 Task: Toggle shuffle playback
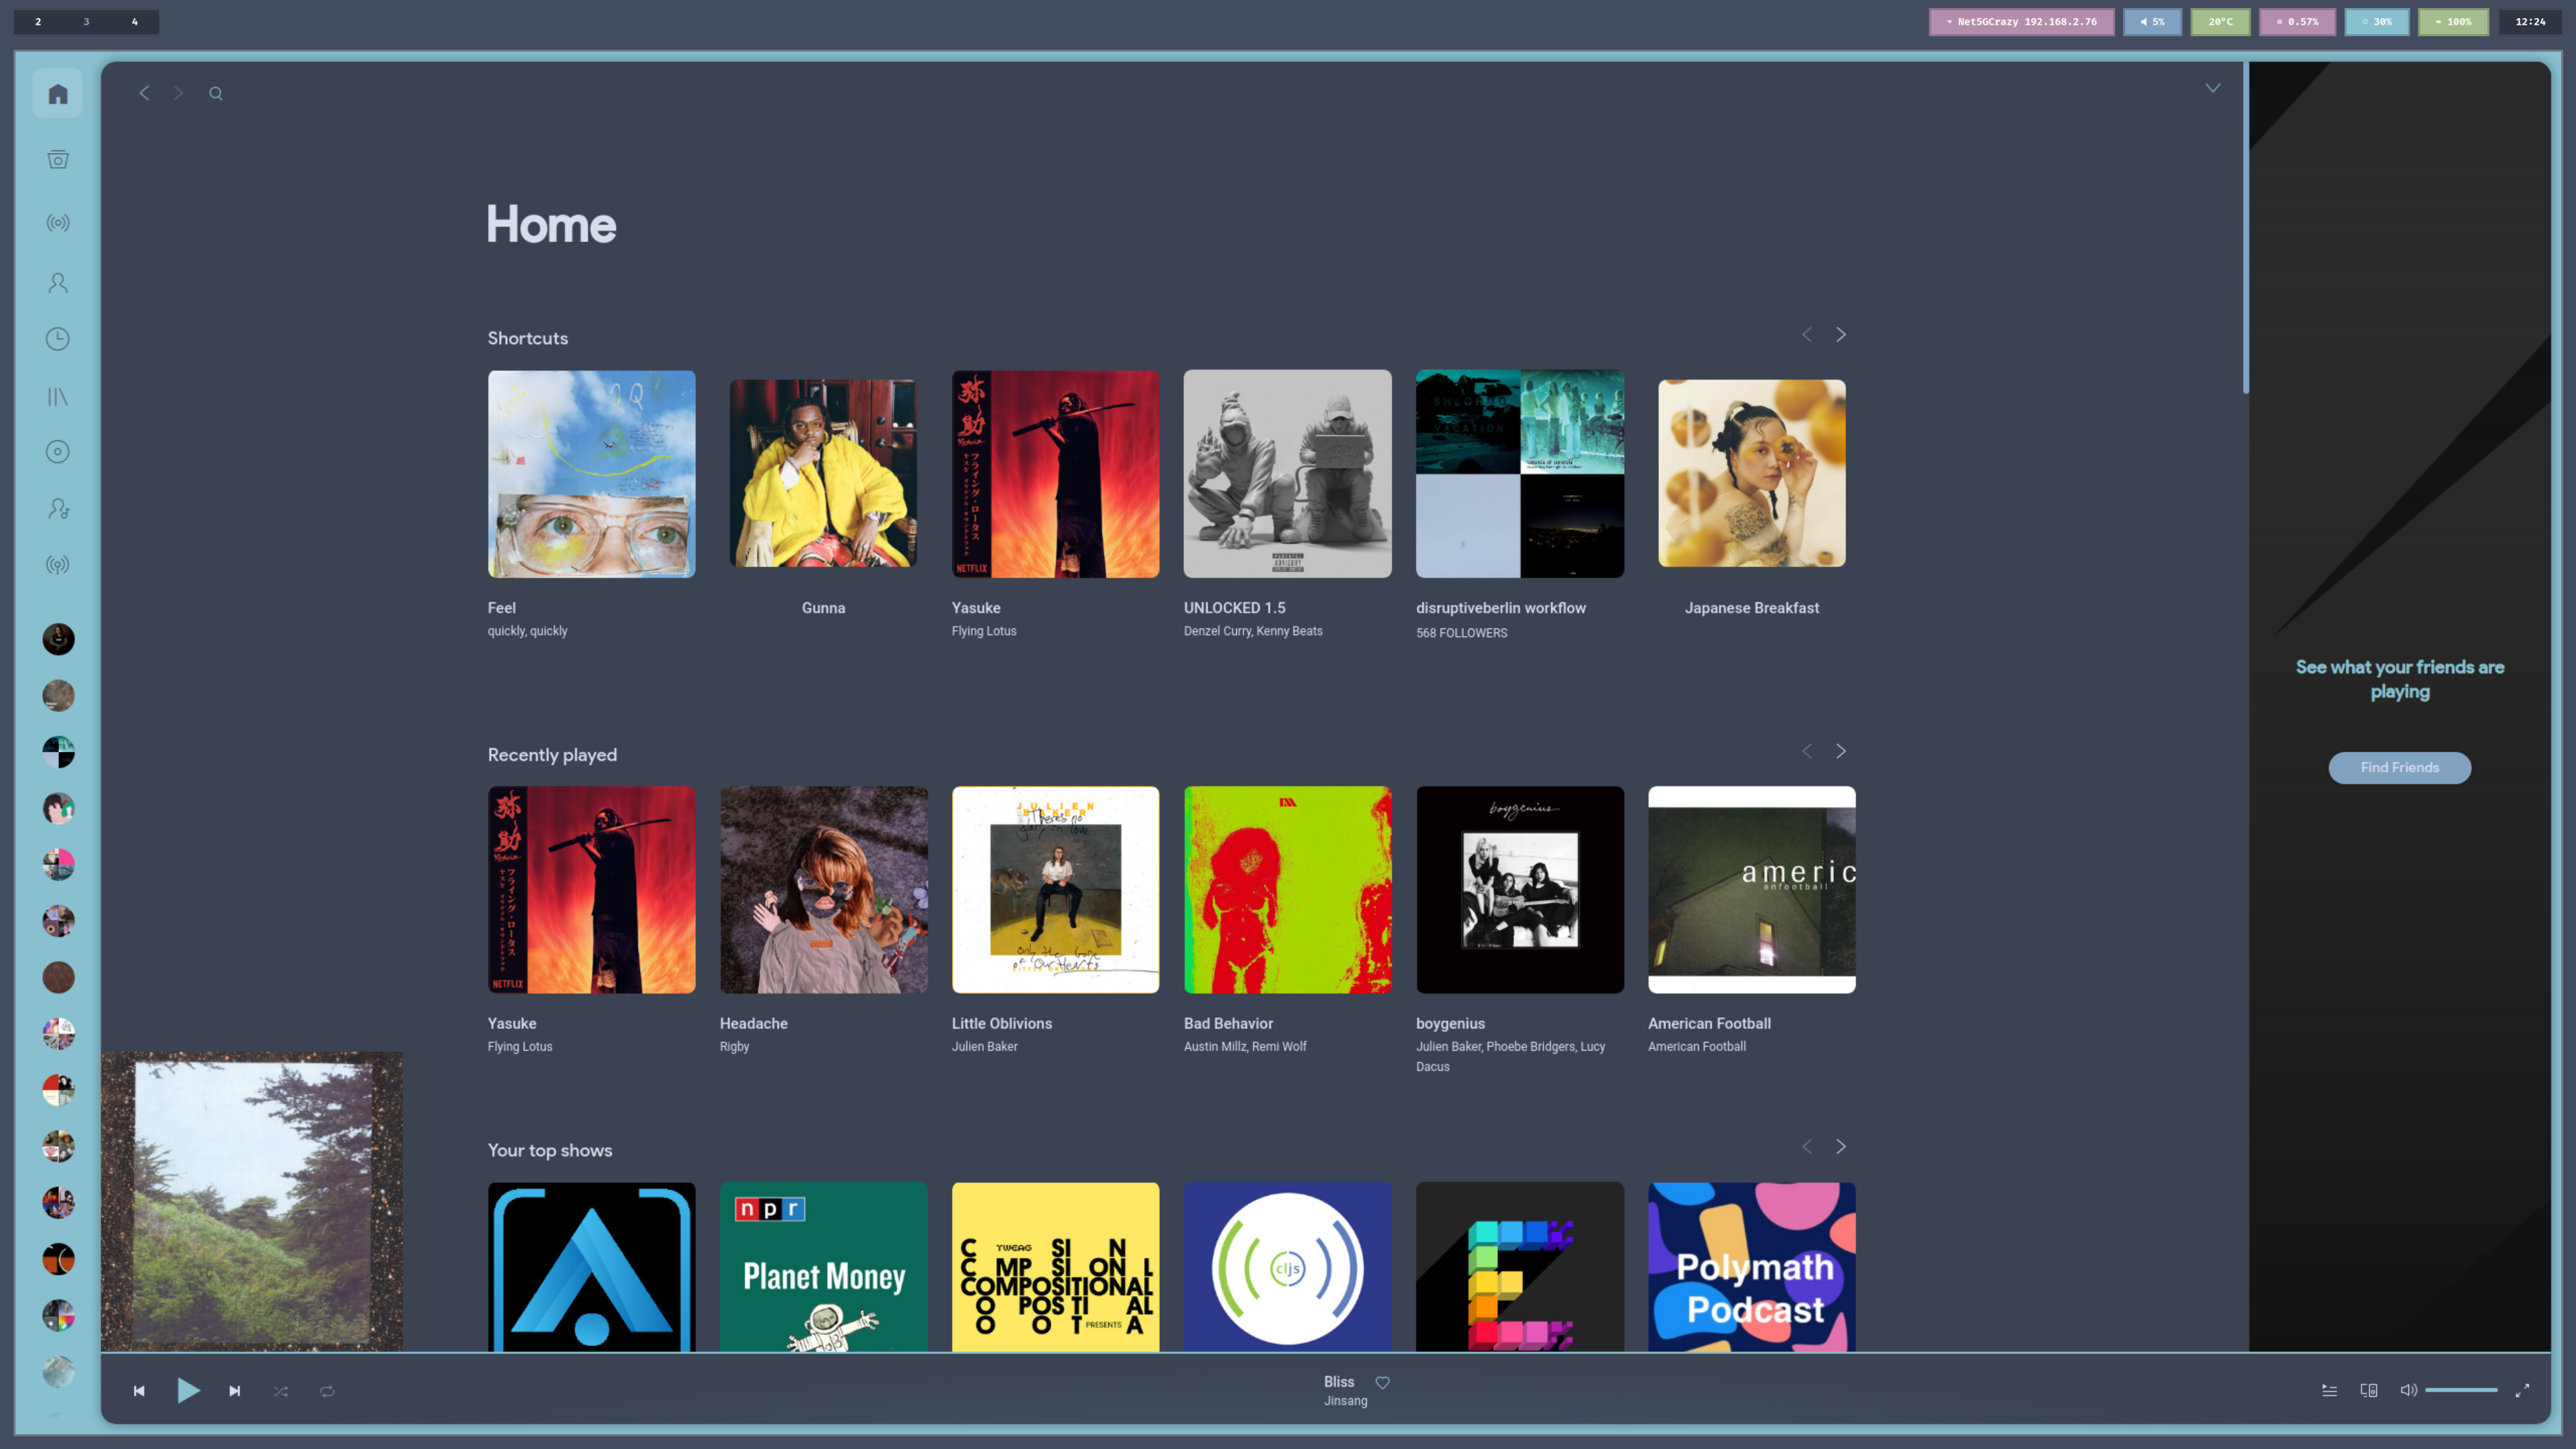281,1391
